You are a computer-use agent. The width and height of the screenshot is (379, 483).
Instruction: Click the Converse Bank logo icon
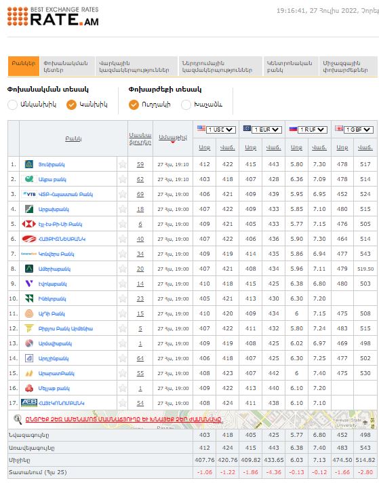[x=29, y=254]
